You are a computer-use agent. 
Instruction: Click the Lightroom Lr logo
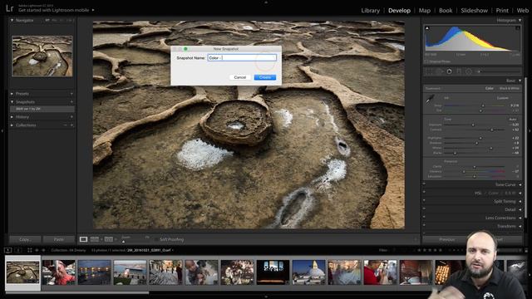coord(9,8)
